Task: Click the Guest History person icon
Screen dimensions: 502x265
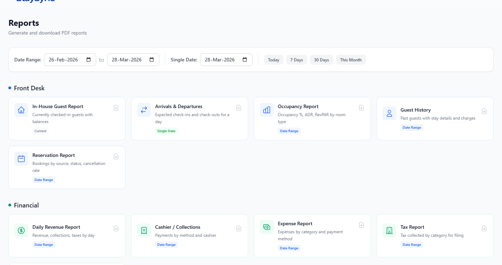Action: click(x=389, y=113)
